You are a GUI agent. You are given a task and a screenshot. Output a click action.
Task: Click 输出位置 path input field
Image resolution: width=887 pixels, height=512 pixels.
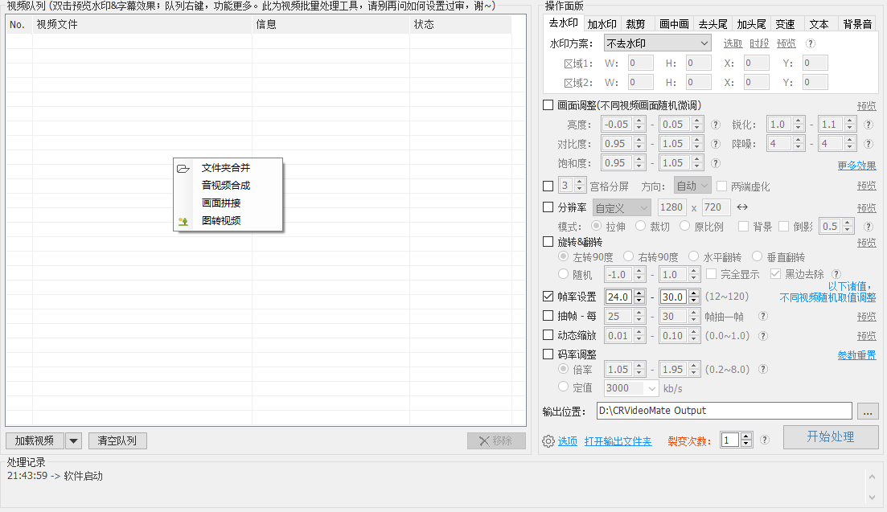coord(724,411)
